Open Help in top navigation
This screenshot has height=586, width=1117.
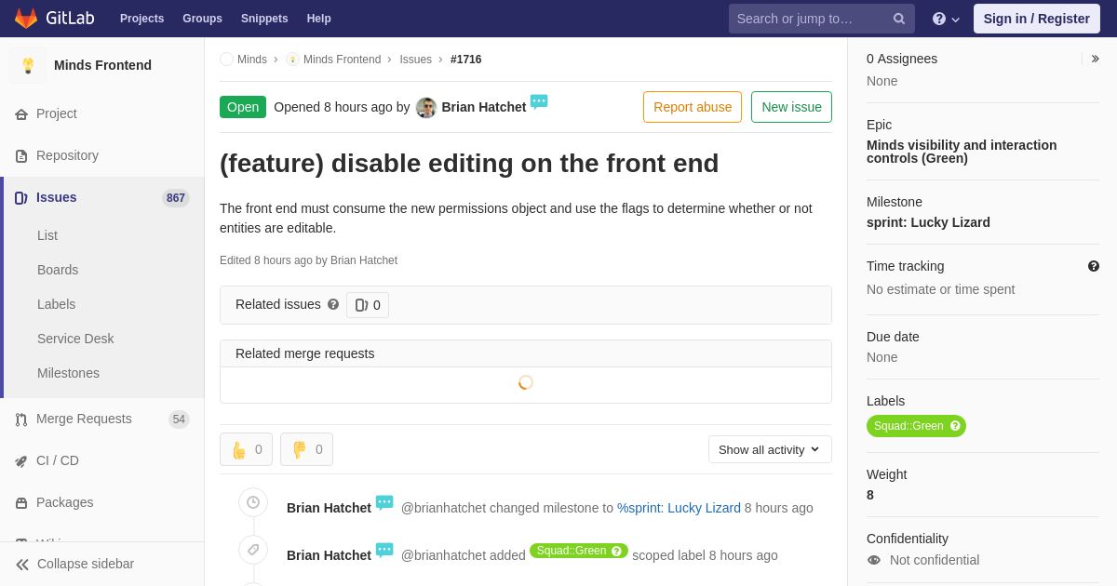coord(319,19)
